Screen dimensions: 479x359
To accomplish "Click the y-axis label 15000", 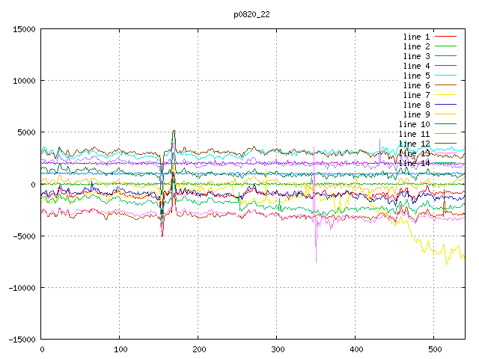I will tap(24, 29).
